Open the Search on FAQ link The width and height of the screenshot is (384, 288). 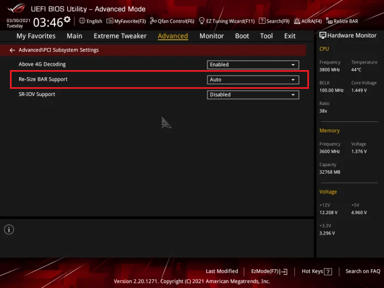[362, 271]
